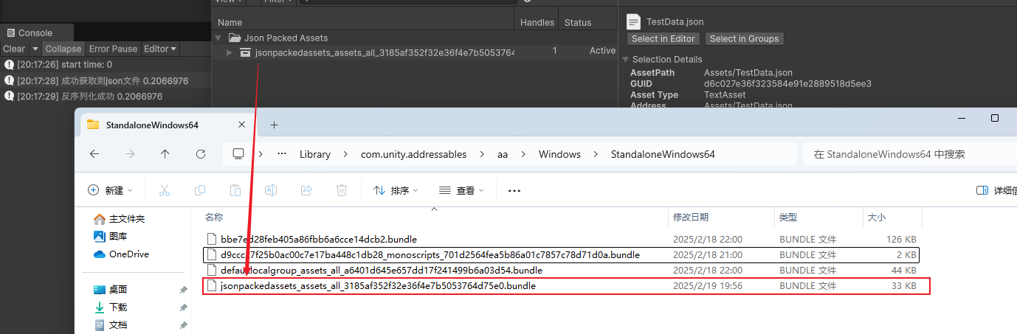1017x334 pixels.
Task: Click the jsonpackedassets bundle archive icon
Action: [x=246, y=52]
